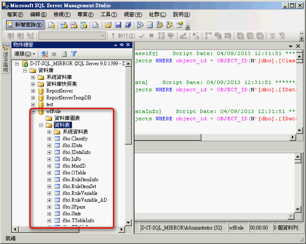Click the Save All icon
The image size is (306, 244).
tap(128, 25)
